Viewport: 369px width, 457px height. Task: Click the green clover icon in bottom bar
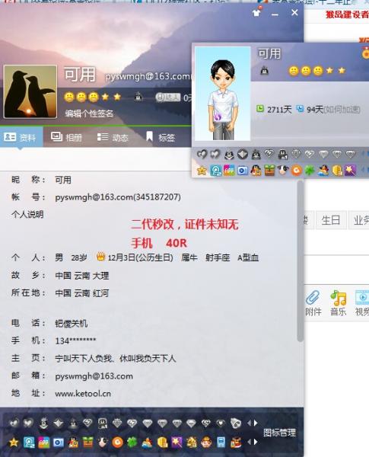(x=132, y=443)
